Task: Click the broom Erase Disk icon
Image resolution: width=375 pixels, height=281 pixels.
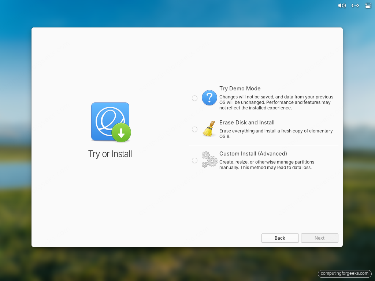Action: [x=209, y=129]
